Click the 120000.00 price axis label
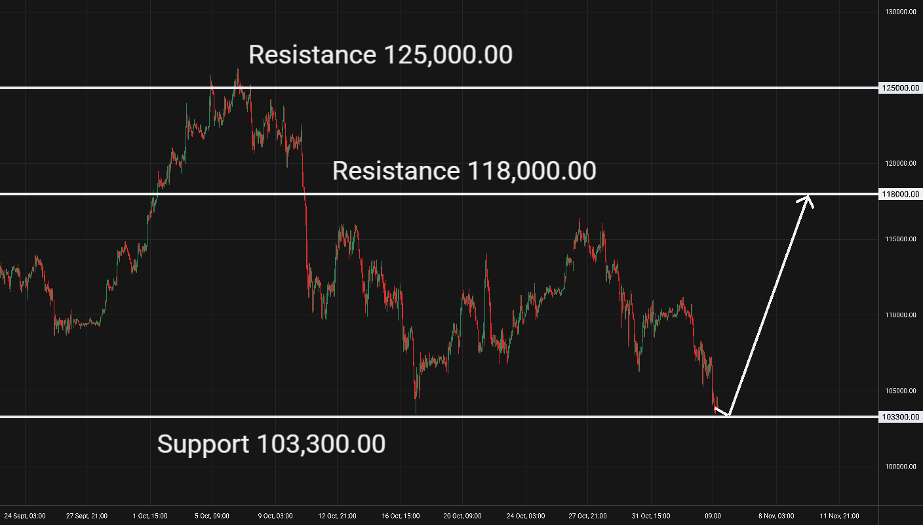 901,164
